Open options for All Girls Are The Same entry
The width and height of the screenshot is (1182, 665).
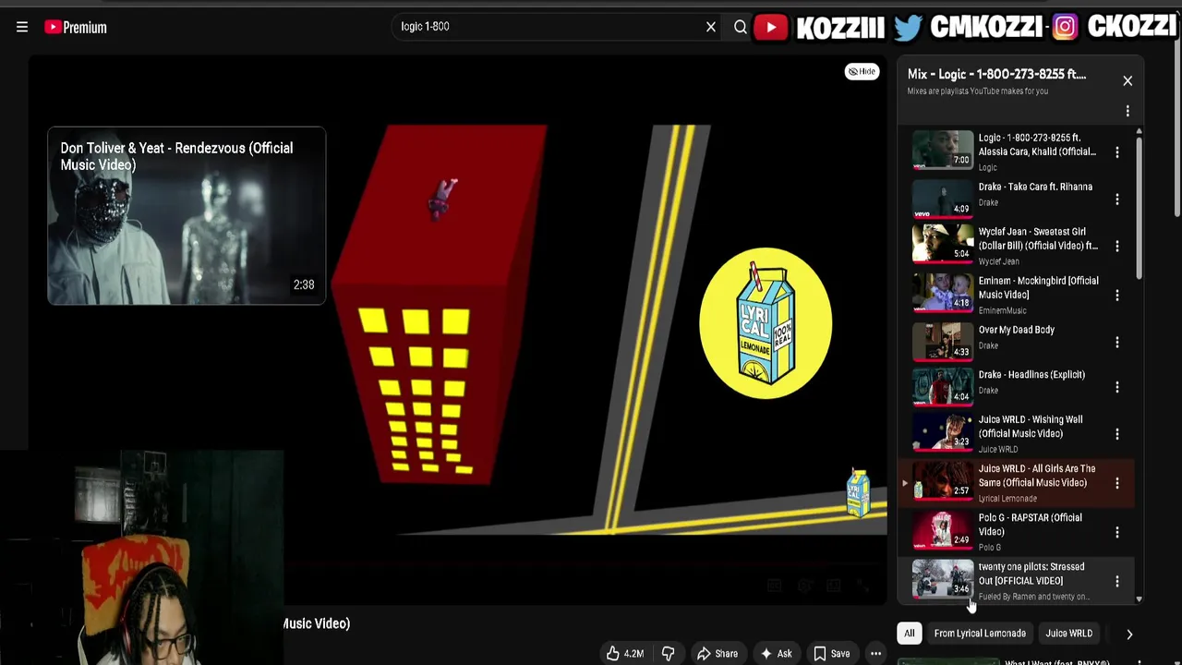tap(1117, 483)
